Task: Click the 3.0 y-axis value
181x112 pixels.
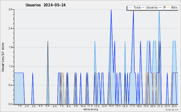Action: [10, 9]
